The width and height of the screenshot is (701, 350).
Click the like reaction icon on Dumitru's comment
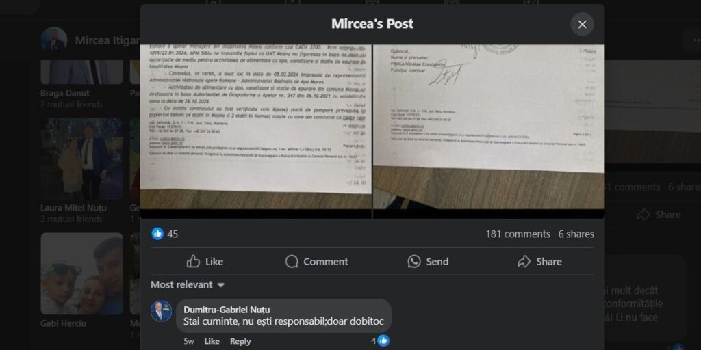tap(383, 341)
